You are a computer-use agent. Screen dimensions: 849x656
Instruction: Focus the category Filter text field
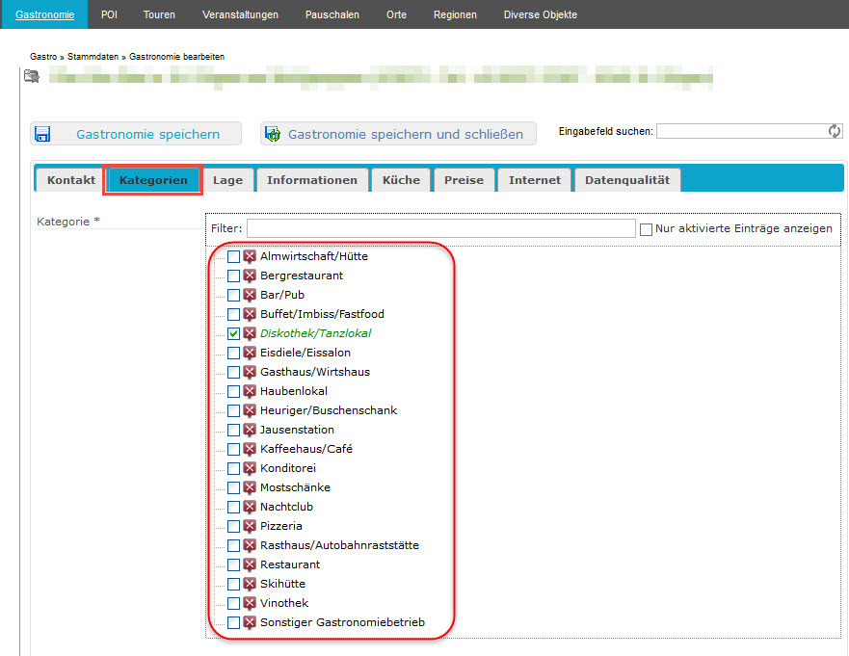(x=440, y=228)
